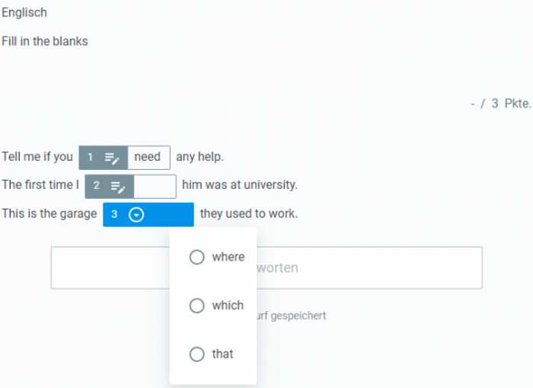Select the 'which' radio button
533x388 pixels.
coord(196,306)
